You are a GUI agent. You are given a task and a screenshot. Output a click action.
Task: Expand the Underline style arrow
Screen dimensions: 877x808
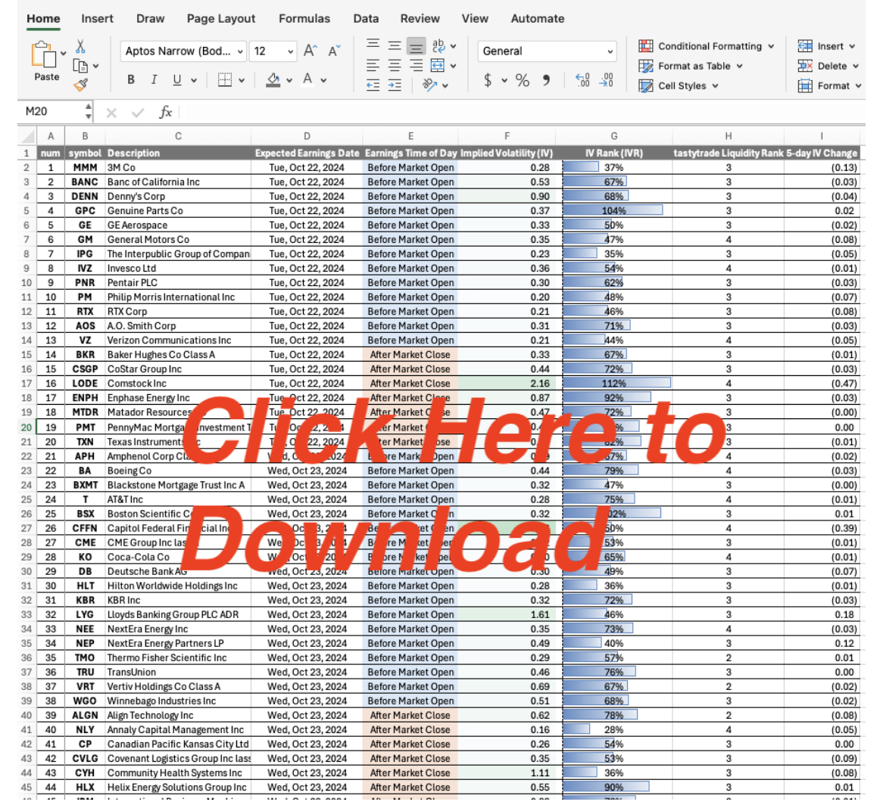[194, 80]
